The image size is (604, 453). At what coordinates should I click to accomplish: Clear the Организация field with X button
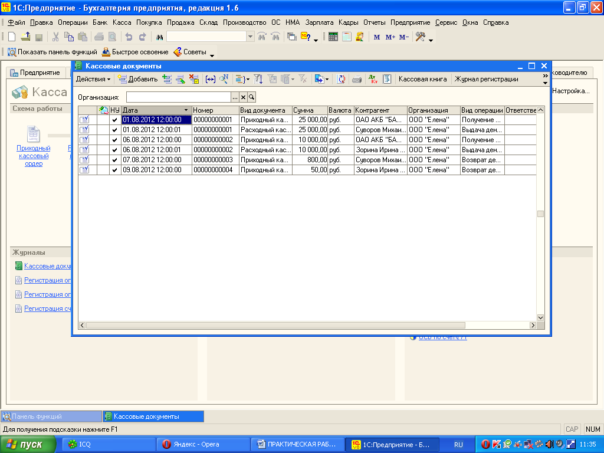243,97
